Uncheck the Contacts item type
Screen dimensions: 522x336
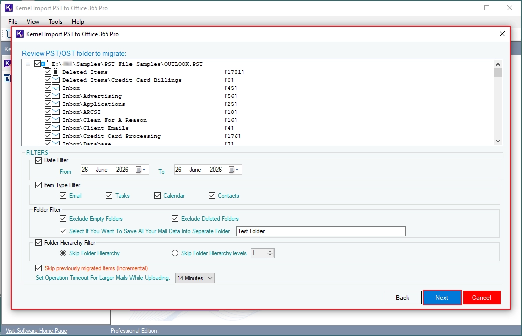pos(212,195)
